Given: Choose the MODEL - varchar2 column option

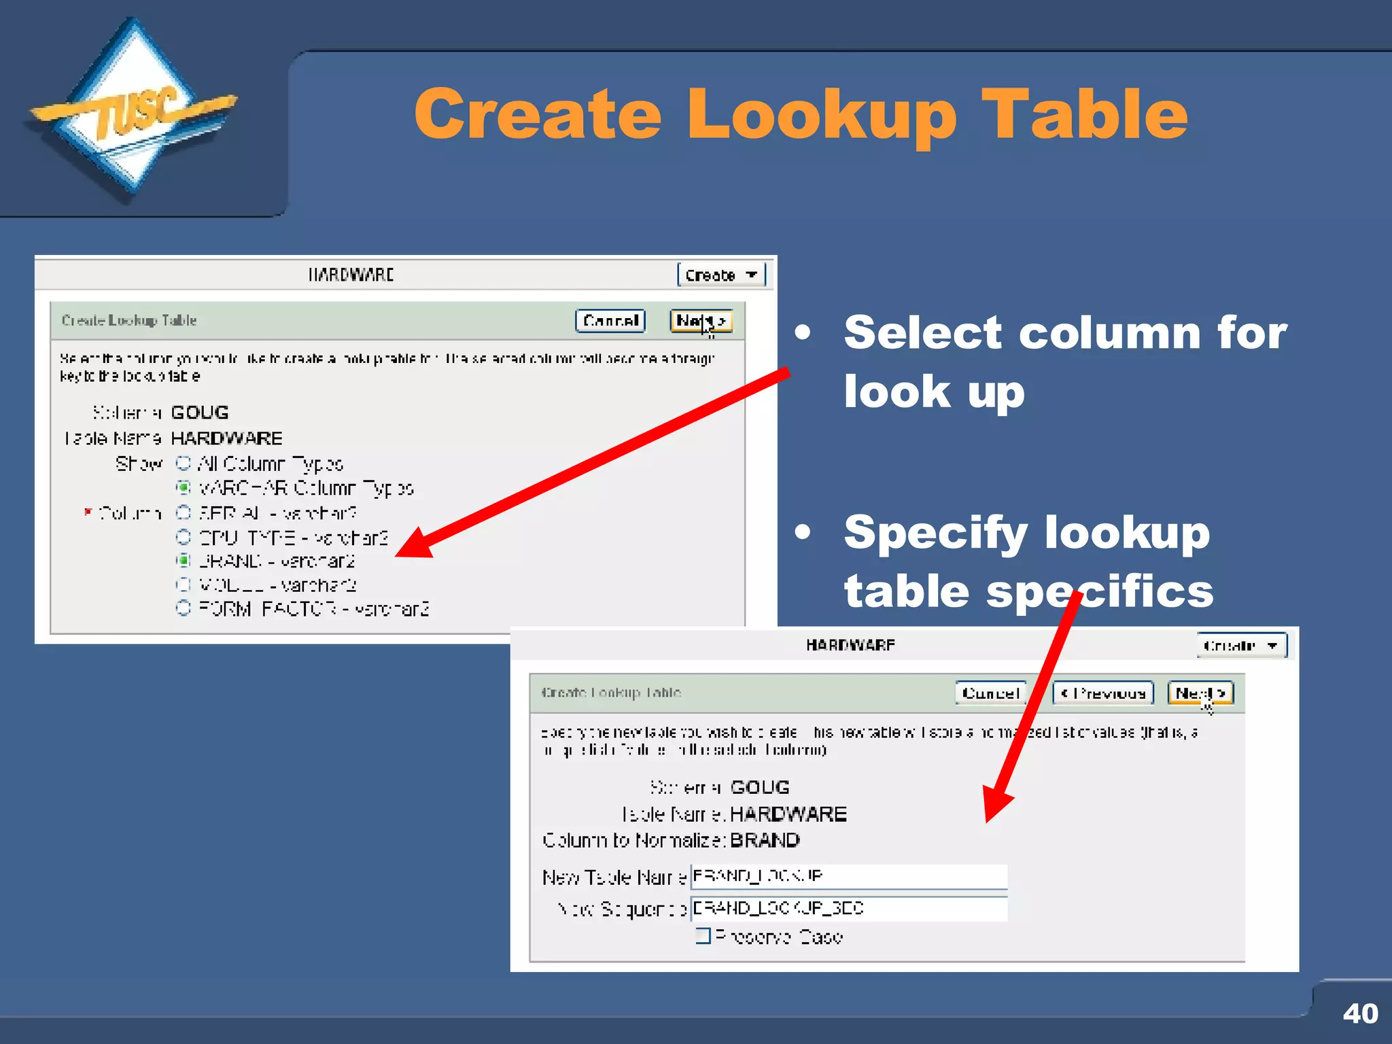Looking at the screenshot, I should (183, 585).
